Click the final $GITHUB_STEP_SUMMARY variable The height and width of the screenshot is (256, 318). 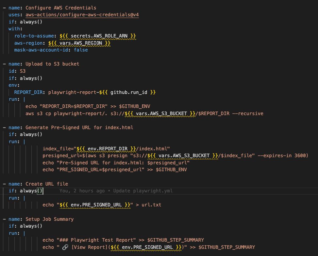coord(227,247)
